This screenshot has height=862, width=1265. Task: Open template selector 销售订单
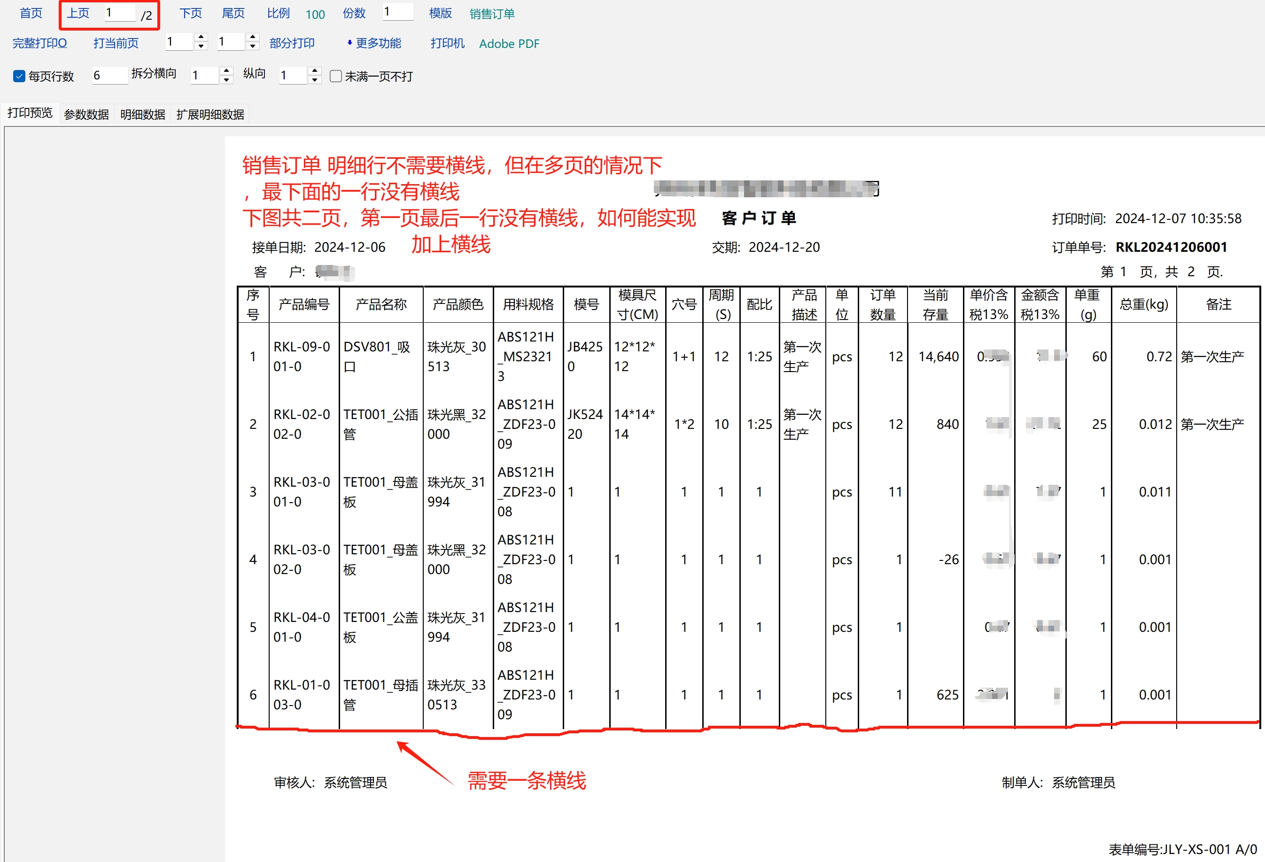coord(491,14)
